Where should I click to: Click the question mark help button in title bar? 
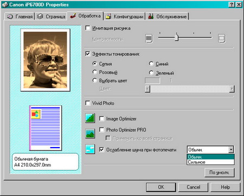(x=232, y=4)
